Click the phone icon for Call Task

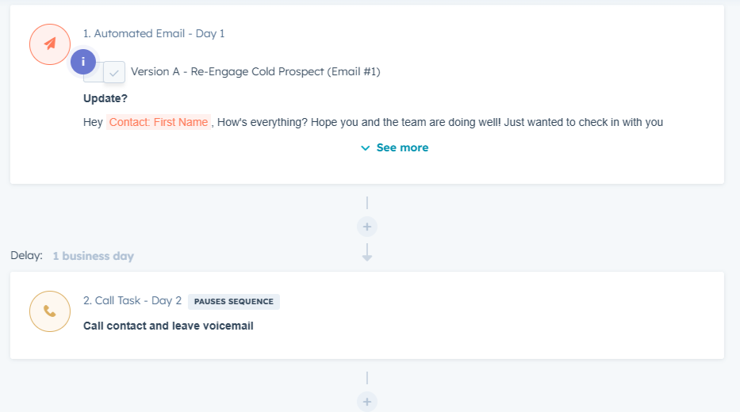tap(50, 311)
